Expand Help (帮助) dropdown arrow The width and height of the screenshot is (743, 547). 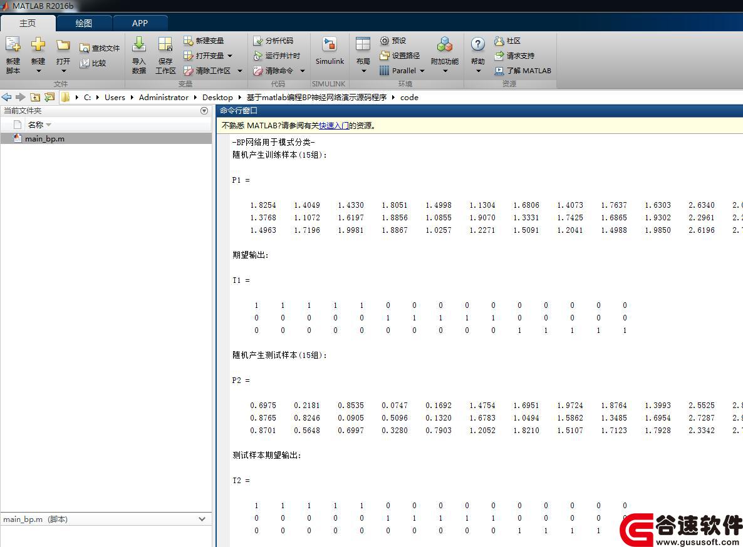click(x=478, y=71)
